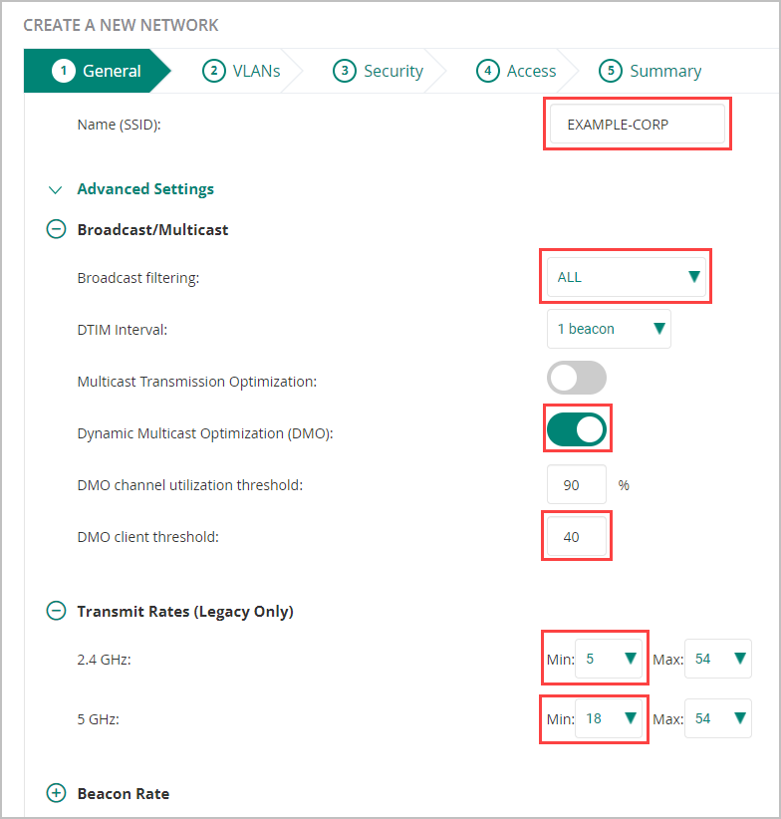Collapse the Broadcast/Multicast section minus icon
Image resolution: width=781 pixels, height=819 pixels.
56,229
